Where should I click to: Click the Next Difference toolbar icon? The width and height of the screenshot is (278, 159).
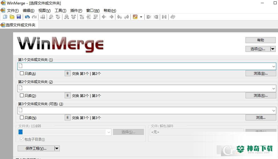coord(51,17)
